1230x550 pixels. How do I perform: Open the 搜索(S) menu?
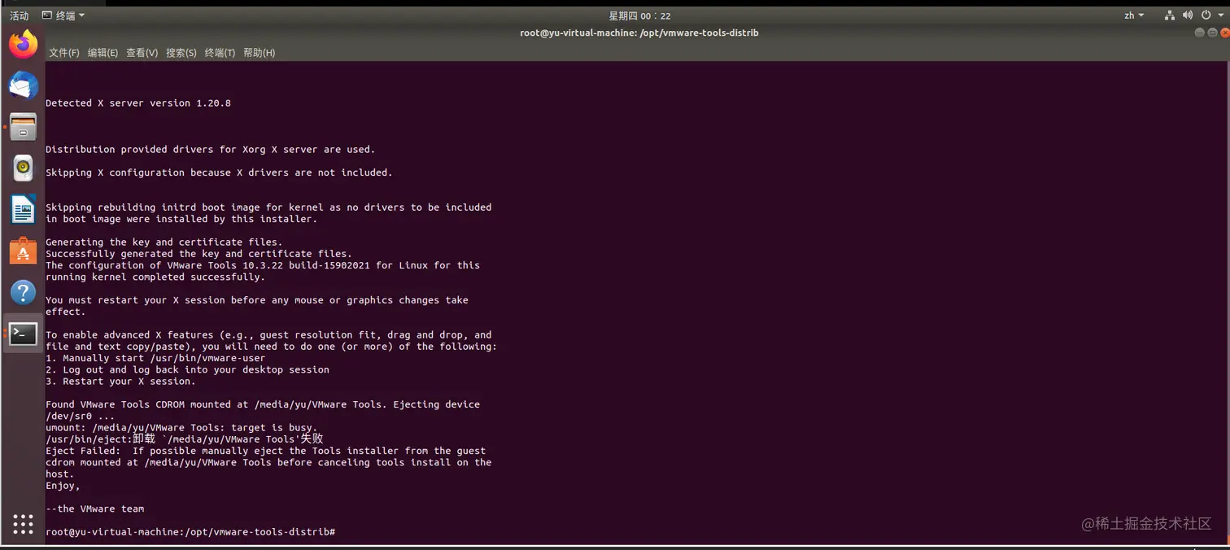181,53
